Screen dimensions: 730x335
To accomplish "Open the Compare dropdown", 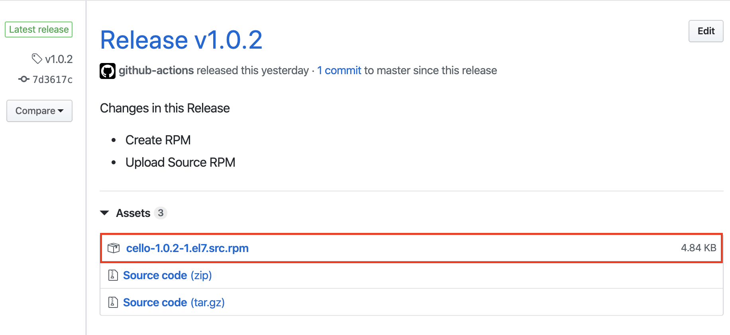I will click(x=39, y=111).
